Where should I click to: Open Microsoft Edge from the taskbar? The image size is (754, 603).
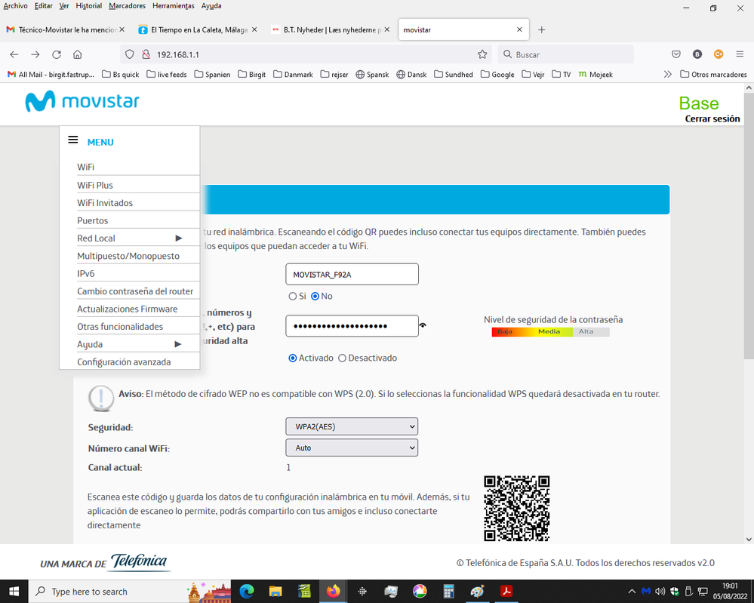click(247, 592)
